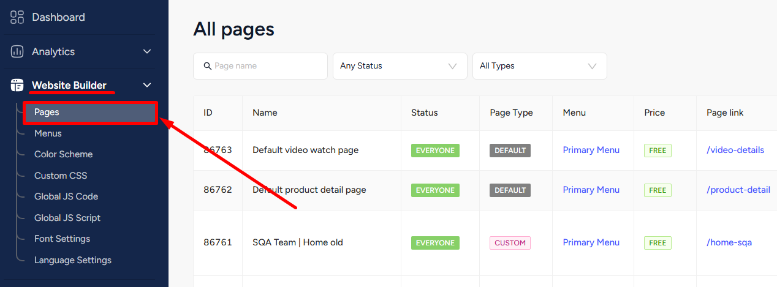The image size is (777, 287).
Task: Focus the Page name search field
Action: (260, 66)
